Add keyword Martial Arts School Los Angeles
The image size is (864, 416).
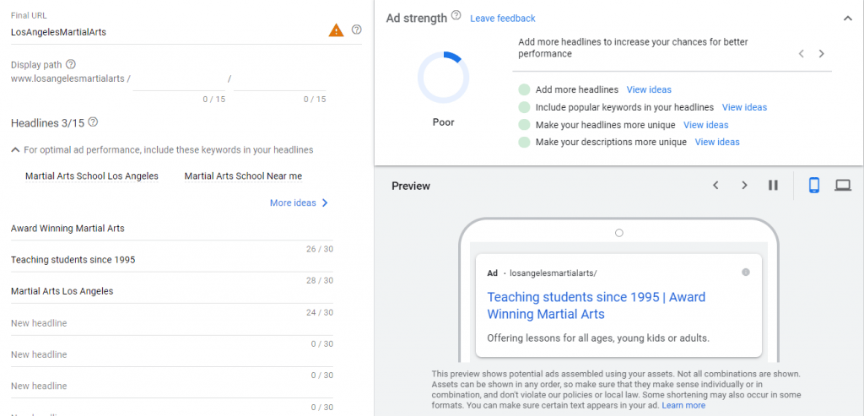(92, 176)
